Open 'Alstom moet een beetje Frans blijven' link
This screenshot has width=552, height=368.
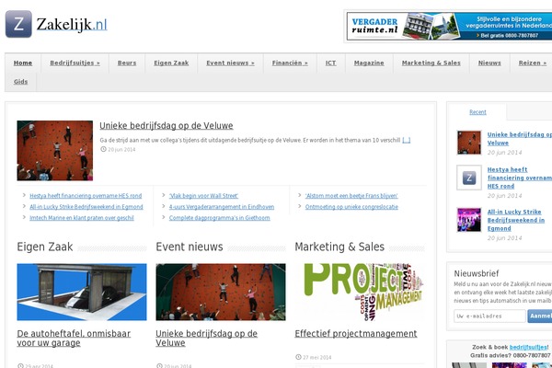[x=351, y=196]
